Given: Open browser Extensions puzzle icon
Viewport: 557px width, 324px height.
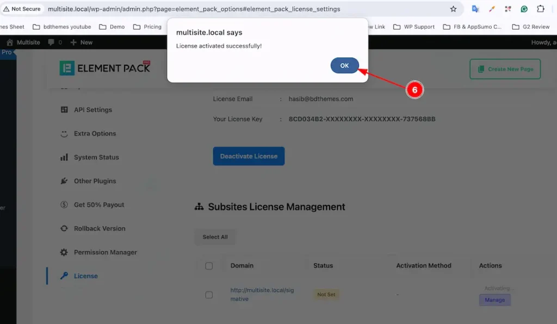Looking at the screenshot, I should tap(540, 9).
